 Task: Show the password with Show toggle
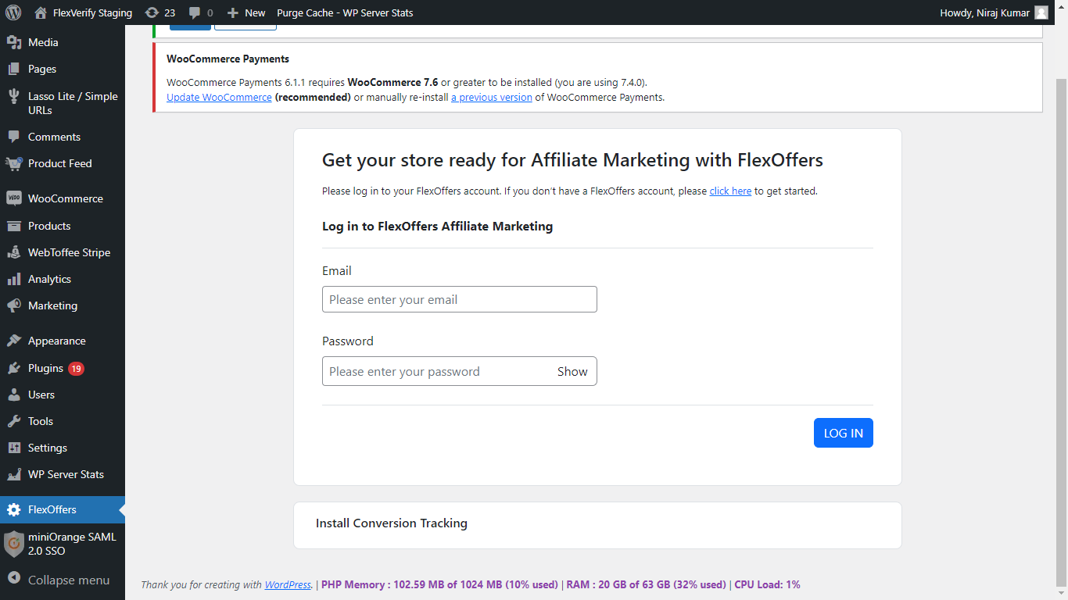coord(572,372)
